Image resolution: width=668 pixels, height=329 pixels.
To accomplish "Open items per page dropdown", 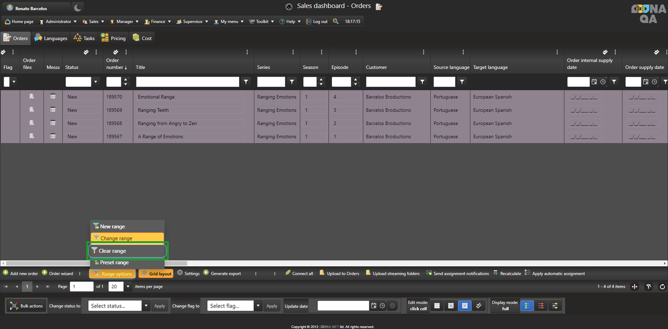I will pyautogui.click(x=127, y=287).
